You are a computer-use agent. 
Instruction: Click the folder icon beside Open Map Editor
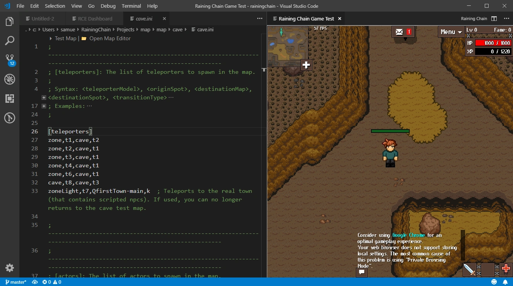tap(84, 39)
